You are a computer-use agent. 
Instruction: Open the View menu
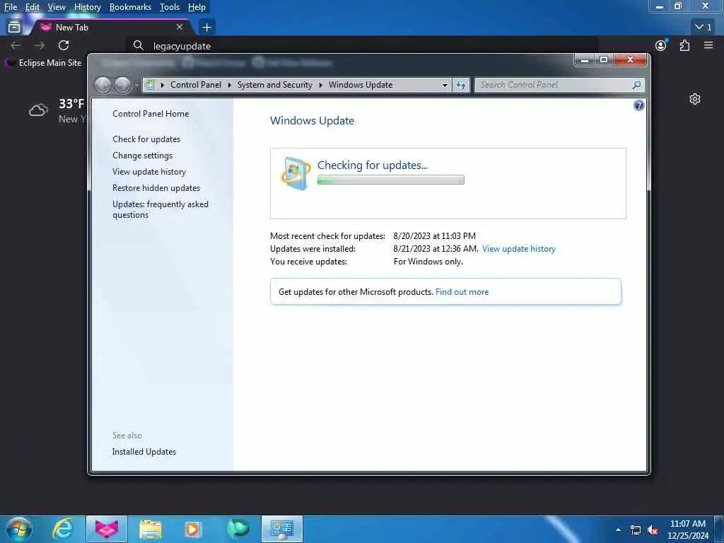click(x=57, y=7)
